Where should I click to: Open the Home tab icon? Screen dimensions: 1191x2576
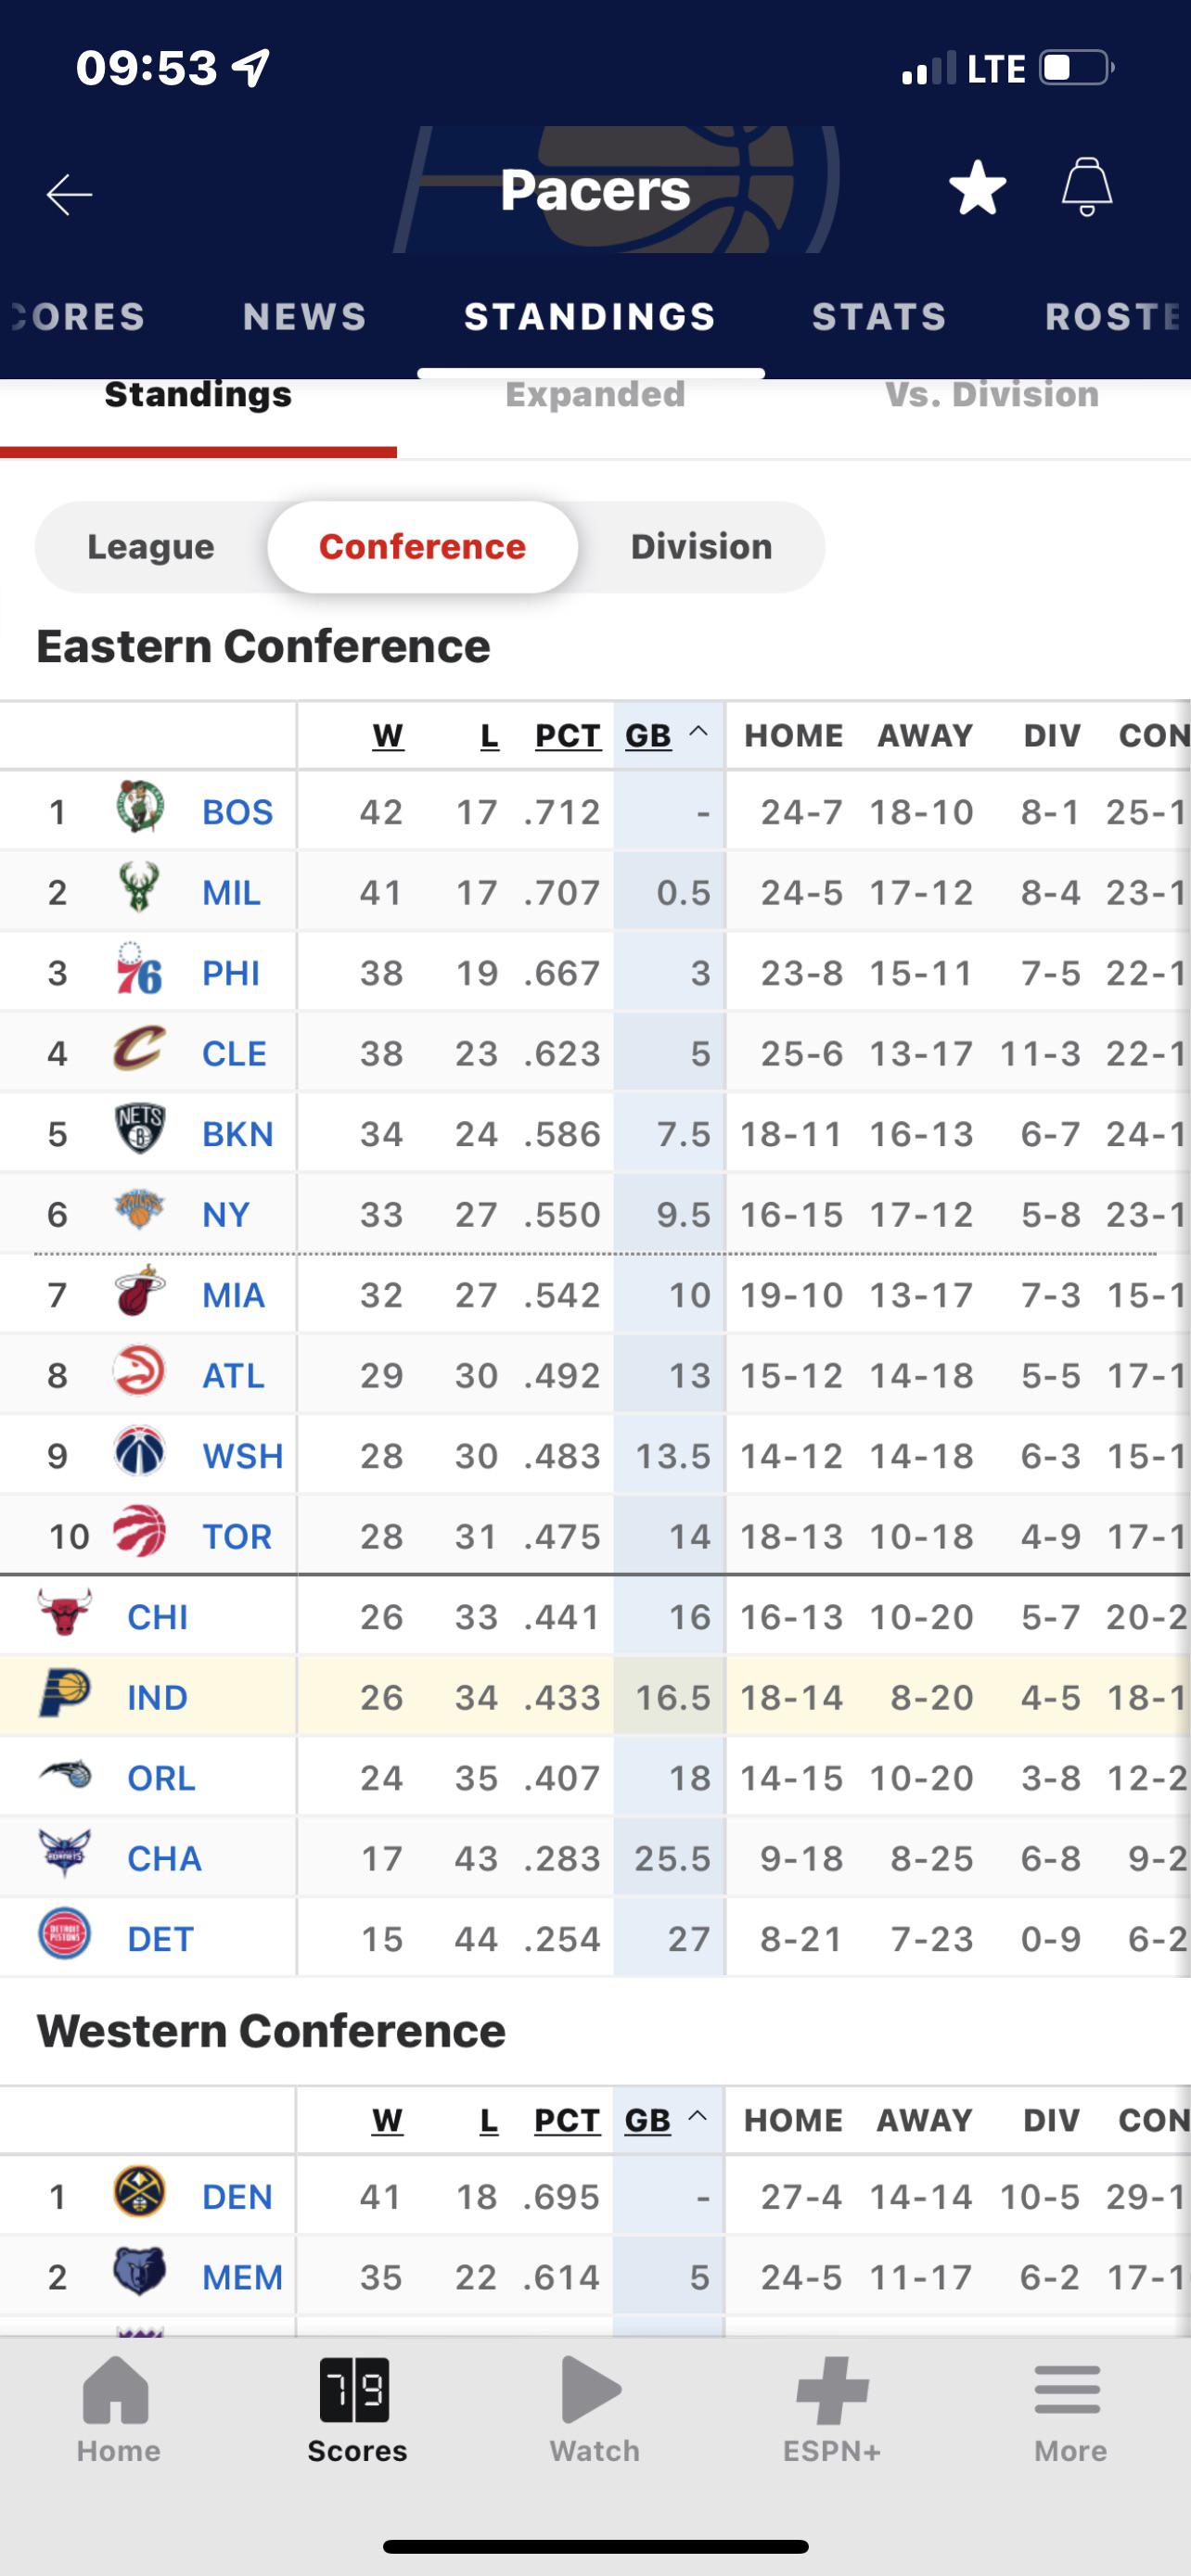point(117,2389)
